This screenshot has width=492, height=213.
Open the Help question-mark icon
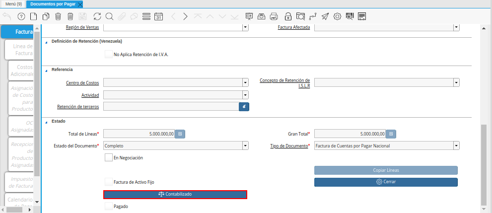(x=21, y=16)
